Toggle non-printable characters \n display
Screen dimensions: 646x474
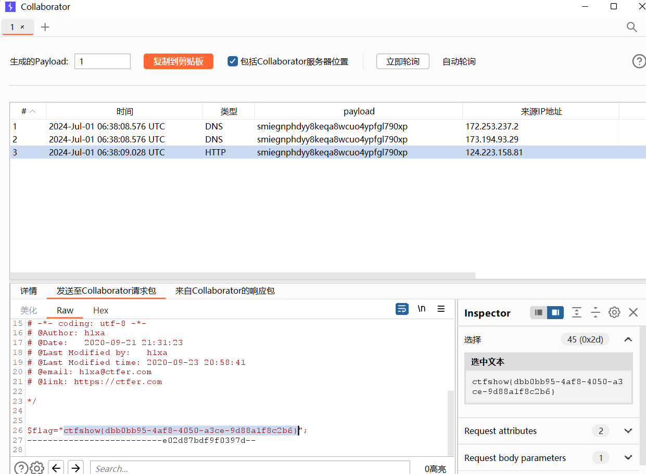click(x=422, y=309)
